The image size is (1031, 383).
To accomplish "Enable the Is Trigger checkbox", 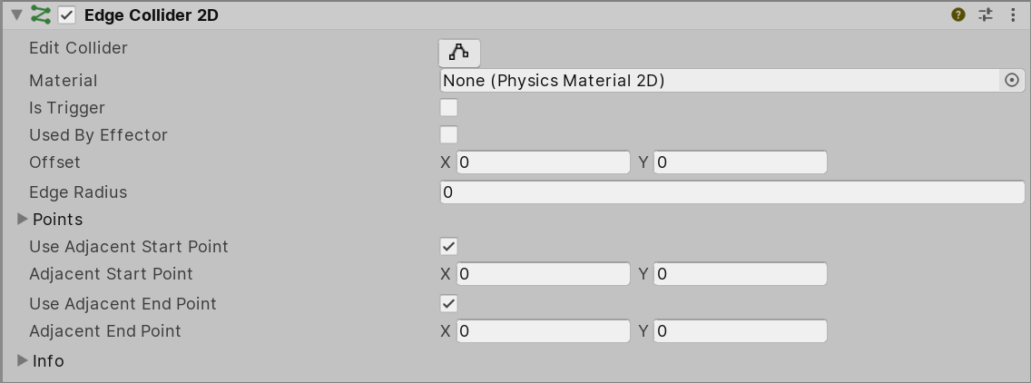I will 448,108.
